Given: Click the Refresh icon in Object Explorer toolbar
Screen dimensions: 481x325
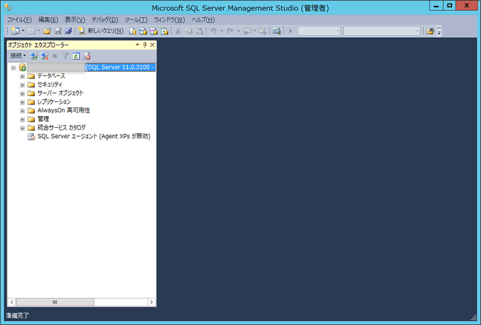Looking at the screenshot, I should click(x=76, y=56).
